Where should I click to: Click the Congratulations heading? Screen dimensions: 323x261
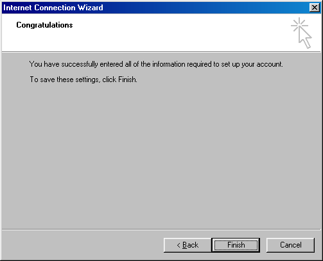[x=44, y=25]
